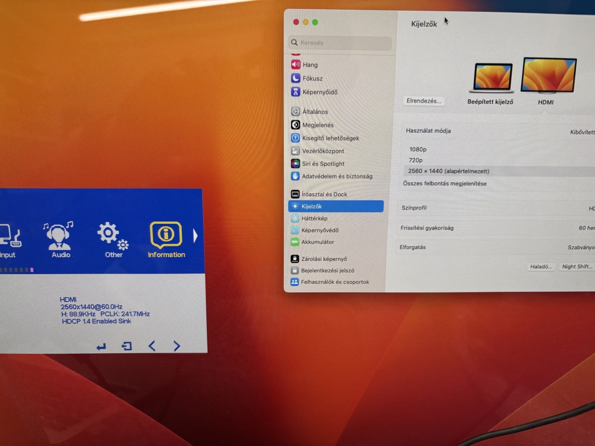Click the Képernyőidő label in sidebar
This screenshot has height=446, width=595.
point(320,92)
